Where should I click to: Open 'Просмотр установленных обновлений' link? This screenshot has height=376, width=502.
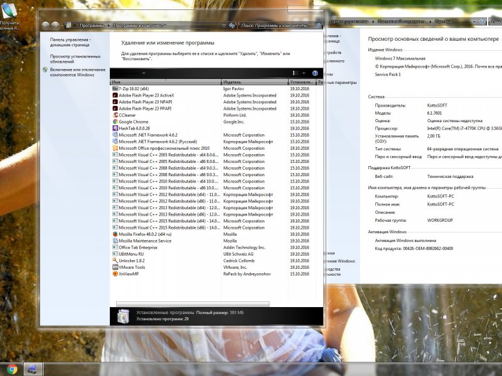click(x=75, y=59)
